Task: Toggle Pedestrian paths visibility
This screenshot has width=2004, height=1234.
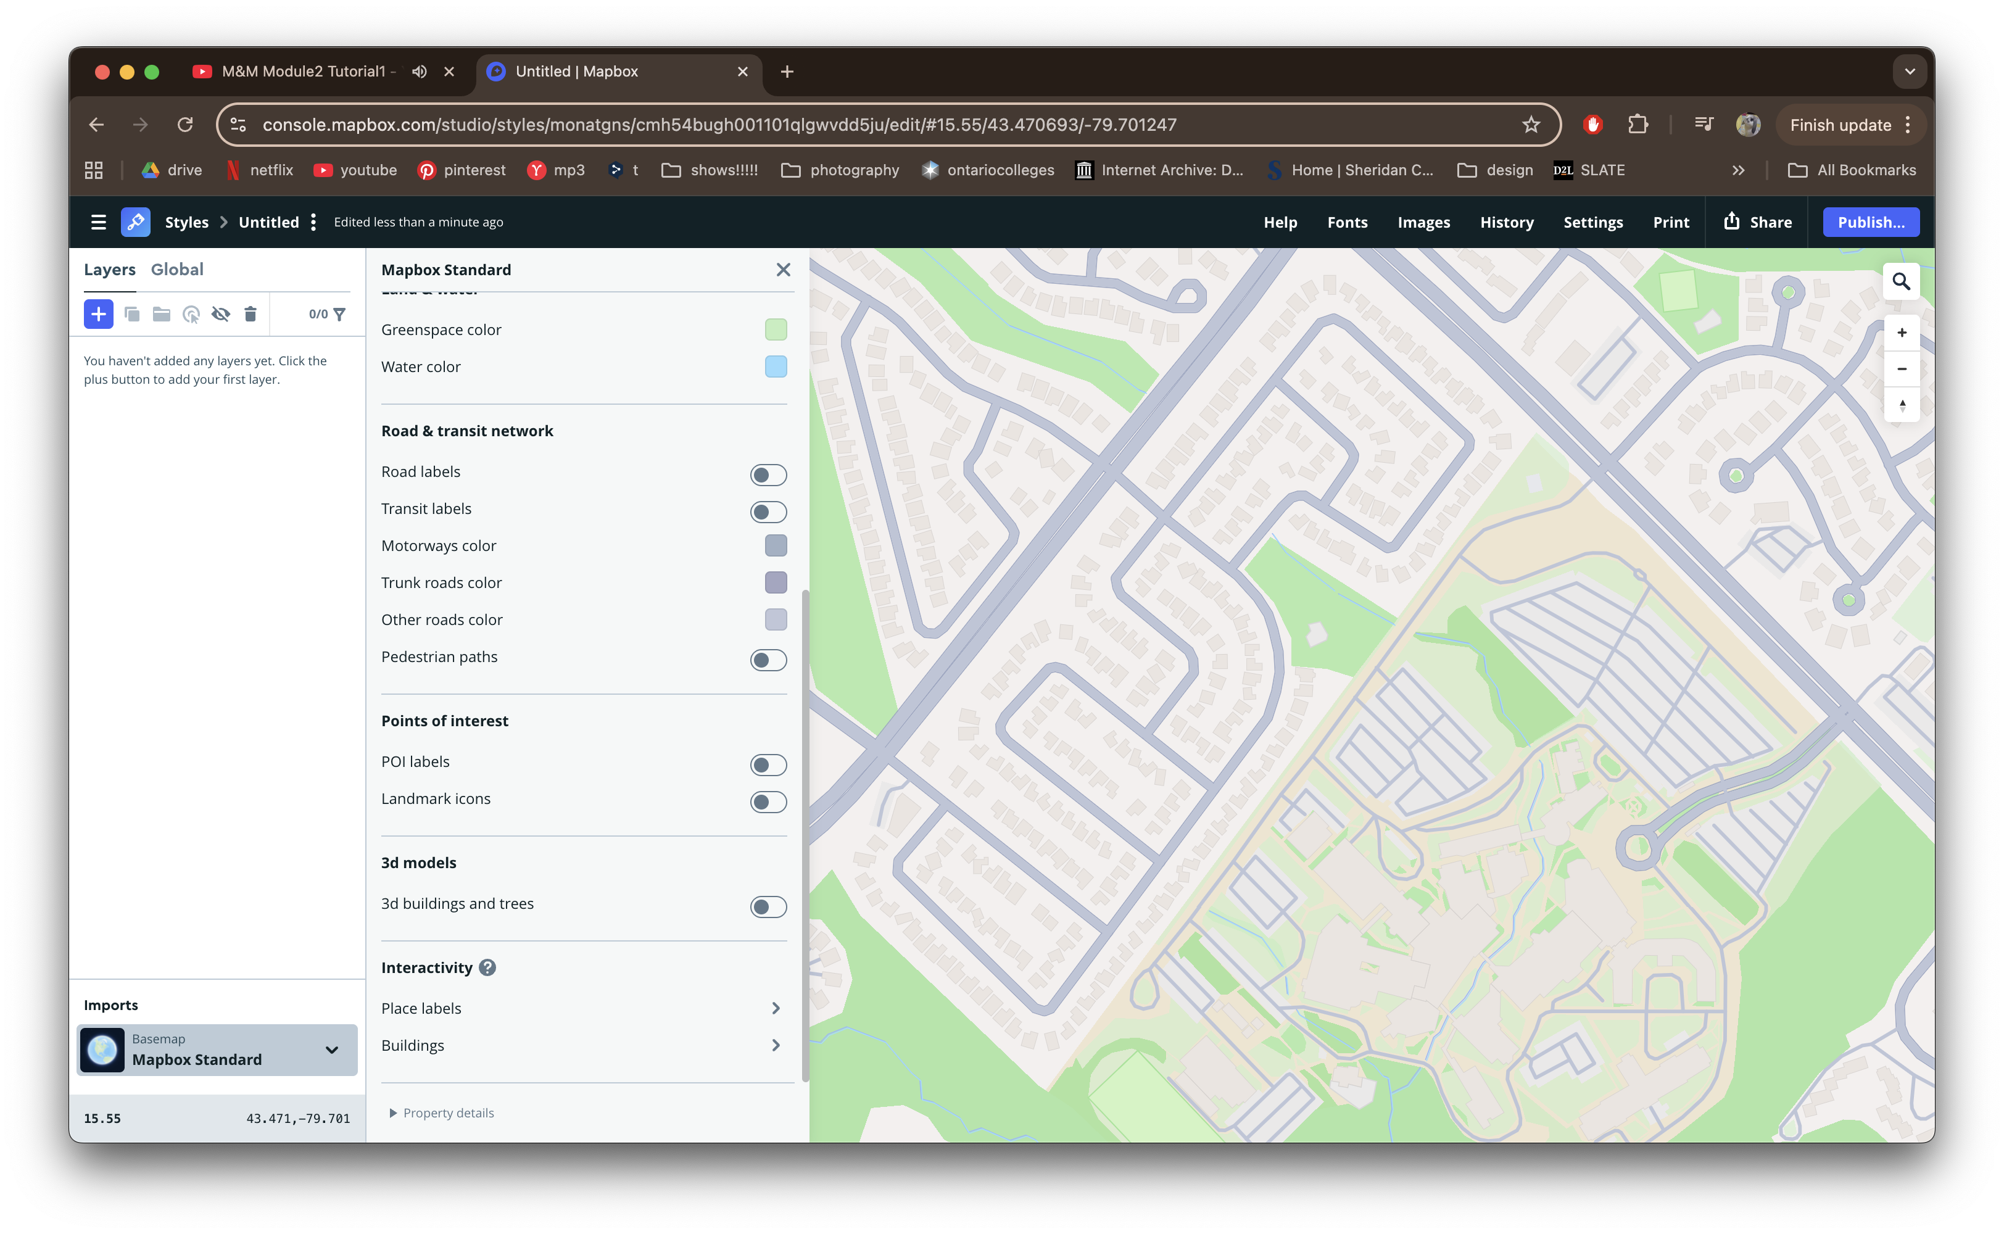Action: tap(767, 660)
